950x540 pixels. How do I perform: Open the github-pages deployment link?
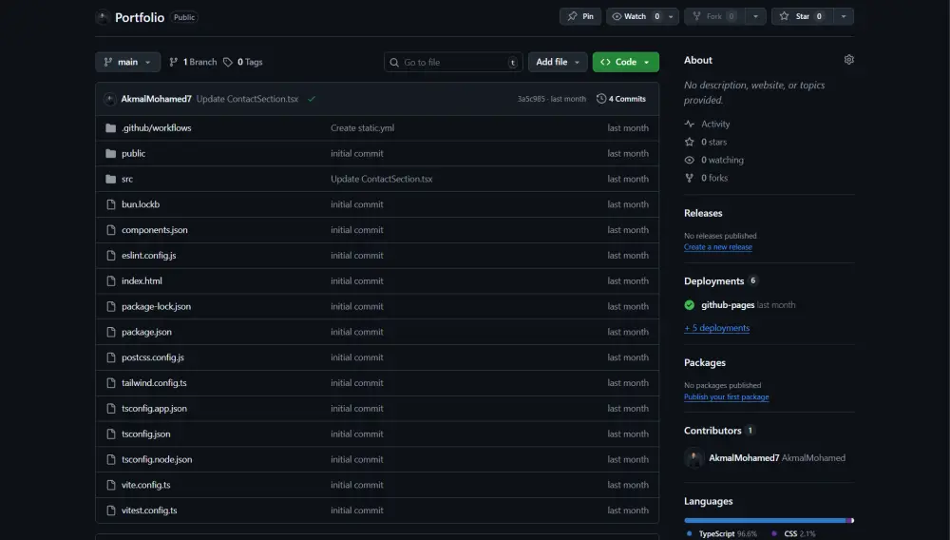(728, 305)
